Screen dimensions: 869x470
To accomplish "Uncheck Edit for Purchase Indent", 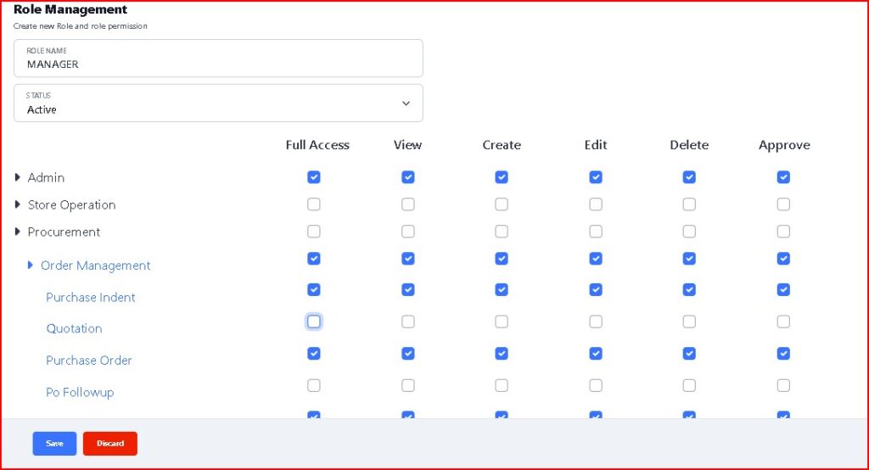I will click(x=596, y=289).
